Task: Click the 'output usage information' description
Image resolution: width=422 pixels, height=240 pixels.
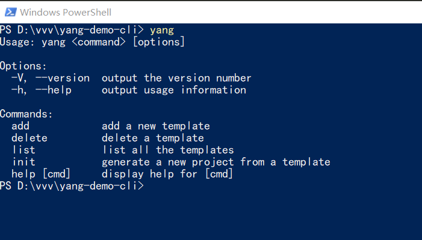Action: (174, 90)
